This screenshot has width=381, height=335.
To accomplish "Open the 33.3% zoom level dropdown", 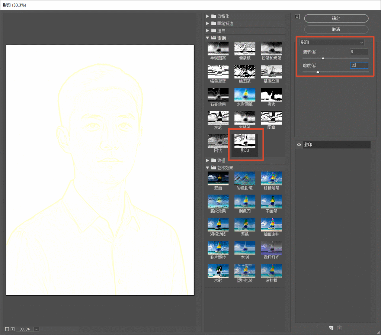I will pos(36,329).
